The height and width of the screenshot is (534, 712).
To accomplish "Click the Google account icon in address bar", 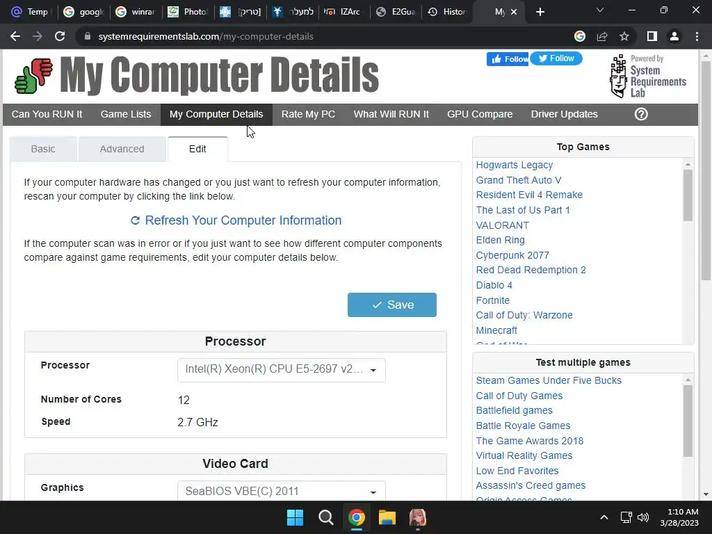I will (580, 36).
